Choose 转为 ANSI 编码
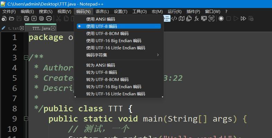Image resolution: width=272 pixels, height=138 pixels. pyautogui.click(x=119, y=65)
